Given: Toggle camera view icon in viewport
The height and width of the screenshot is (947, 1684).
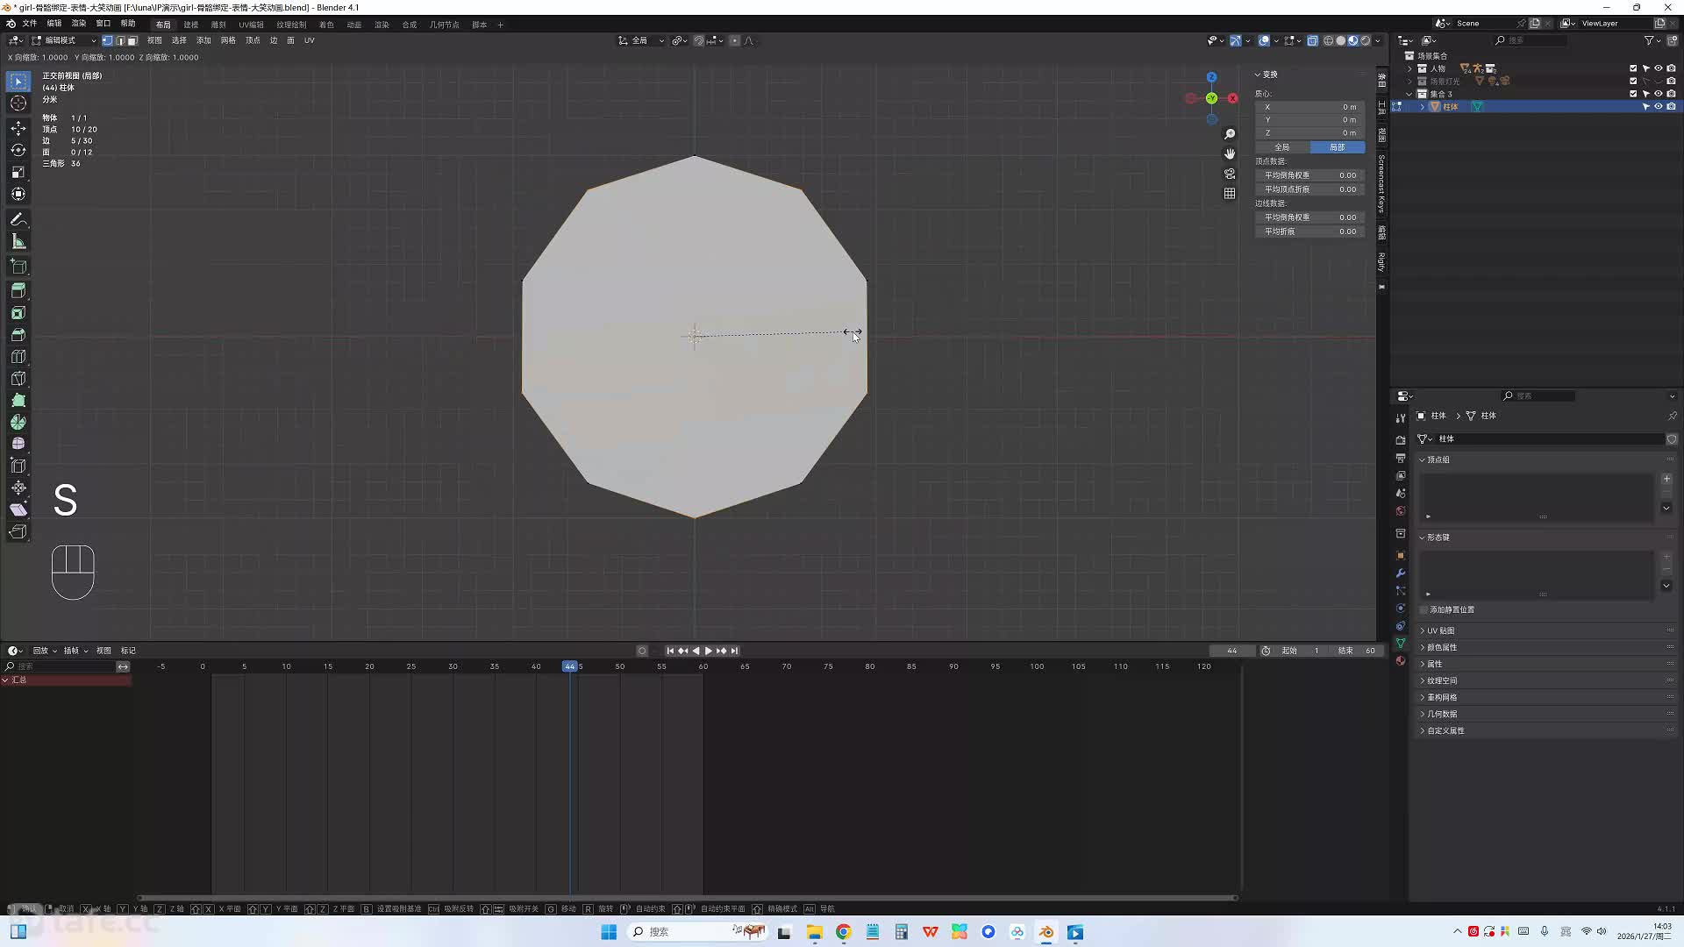Looking at the screenshot, I should click(1230, 174).
